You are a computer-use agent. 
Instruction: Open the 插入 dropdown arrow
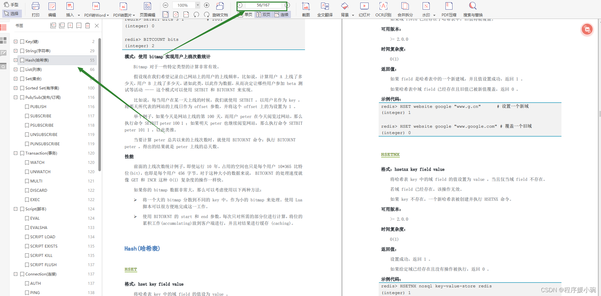(79, 15)
